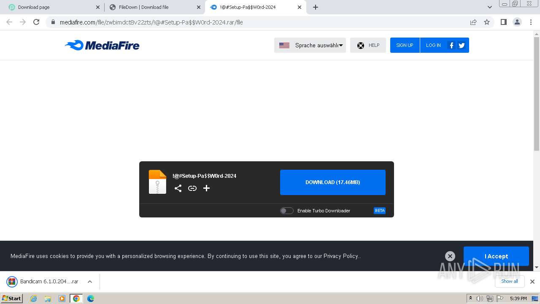540x304 pixels.
Task: Show hidden system tray icons
Action: [x=470, y=299]
